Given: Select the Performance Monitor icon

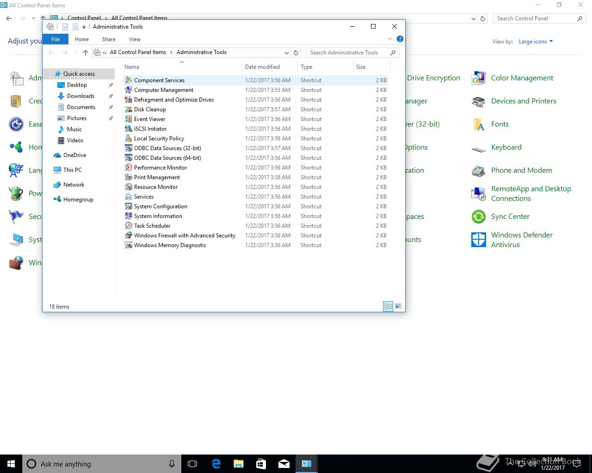Looking at the screenshot, I should [x=129, y=168].
